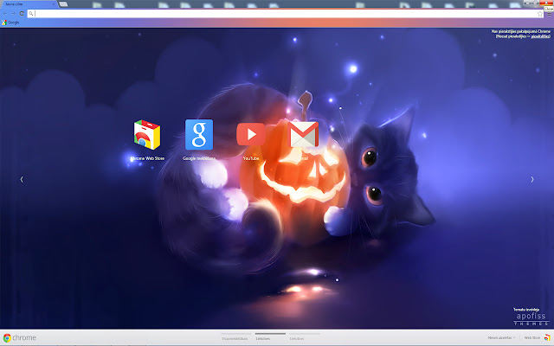Click the Chrome Web Store app label
Screen dimensions: 554x346
tap(147, 158)
